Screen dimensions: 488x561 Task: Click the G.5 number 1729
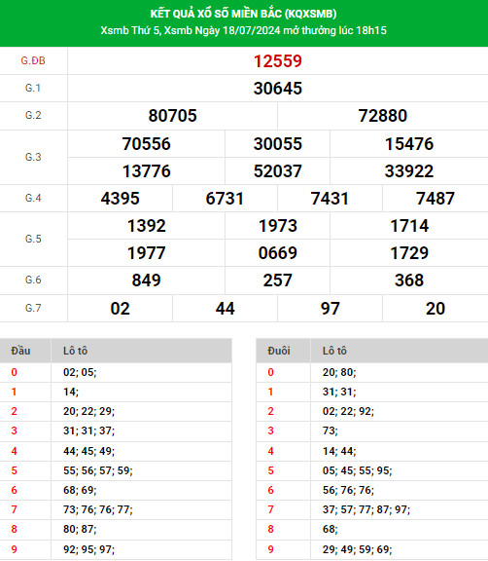pyautogui.click(x=409, y=253)
